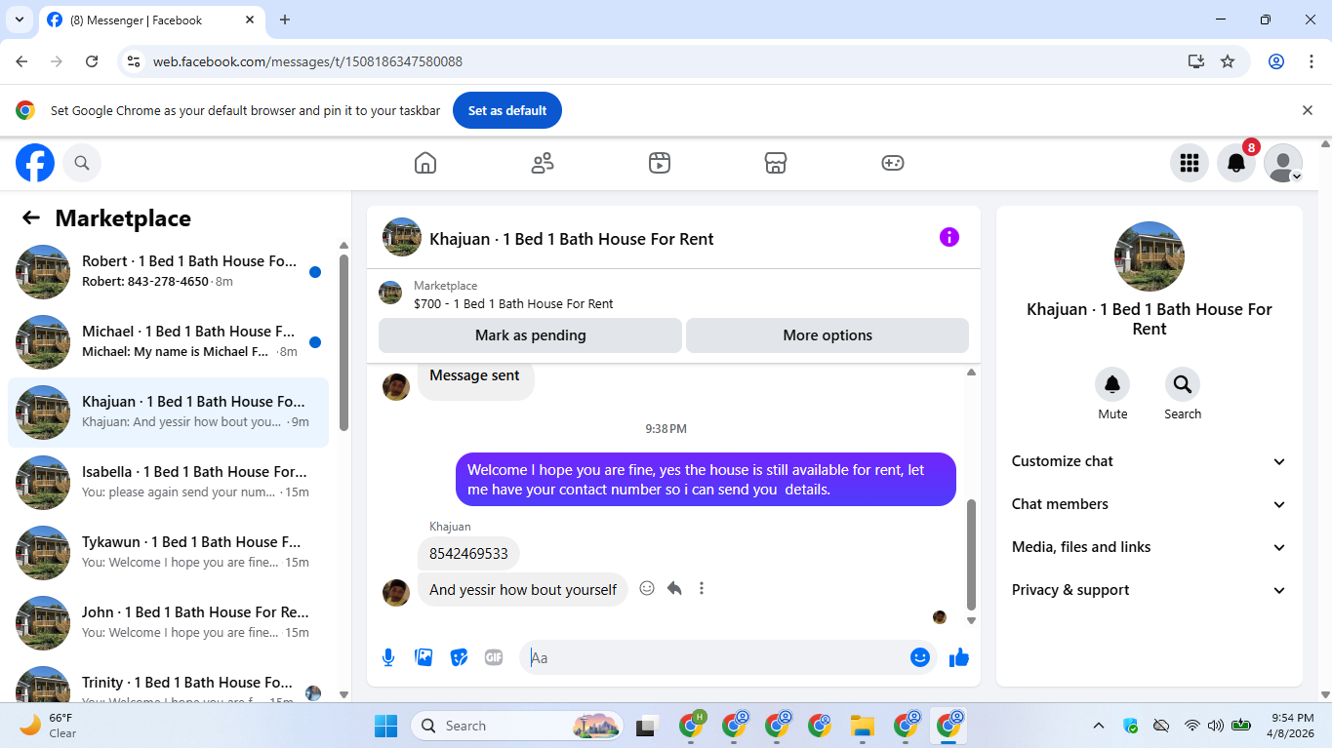React to 'And yessir how bout yourself' message
The width and height of the screenshot is (1332, 748).
coord(647,588)
